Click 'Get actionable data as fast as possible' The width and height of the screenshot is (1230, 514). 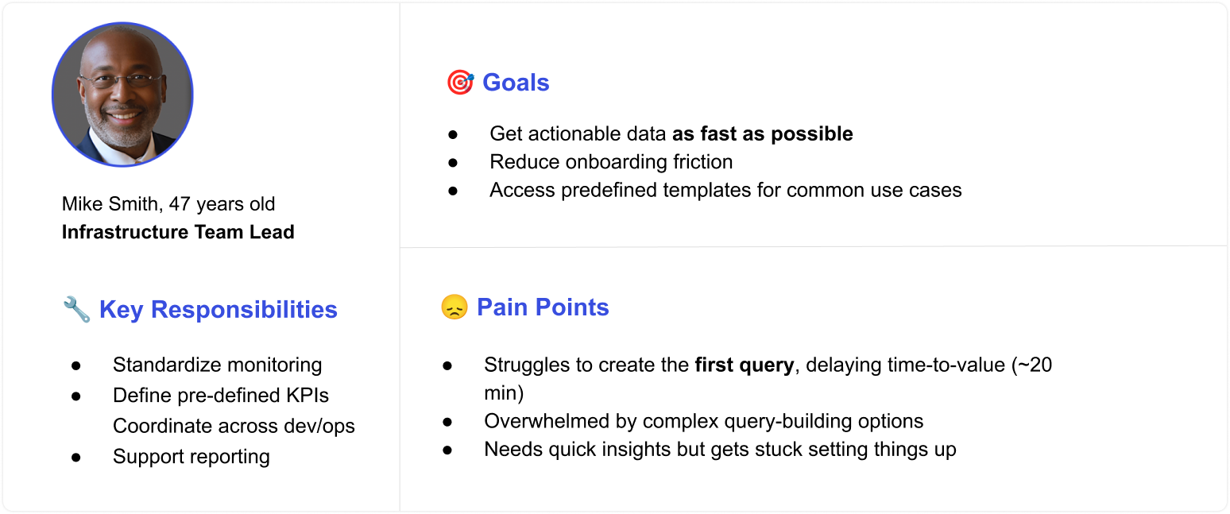tap(671, 133)
